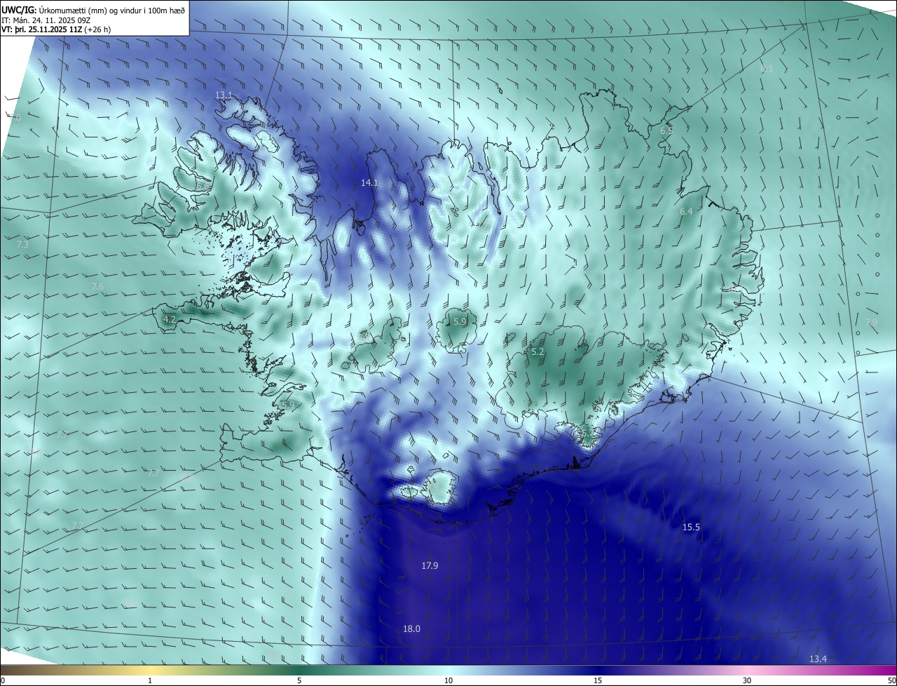Click the 7.9 value on the map

coord(871,322)
